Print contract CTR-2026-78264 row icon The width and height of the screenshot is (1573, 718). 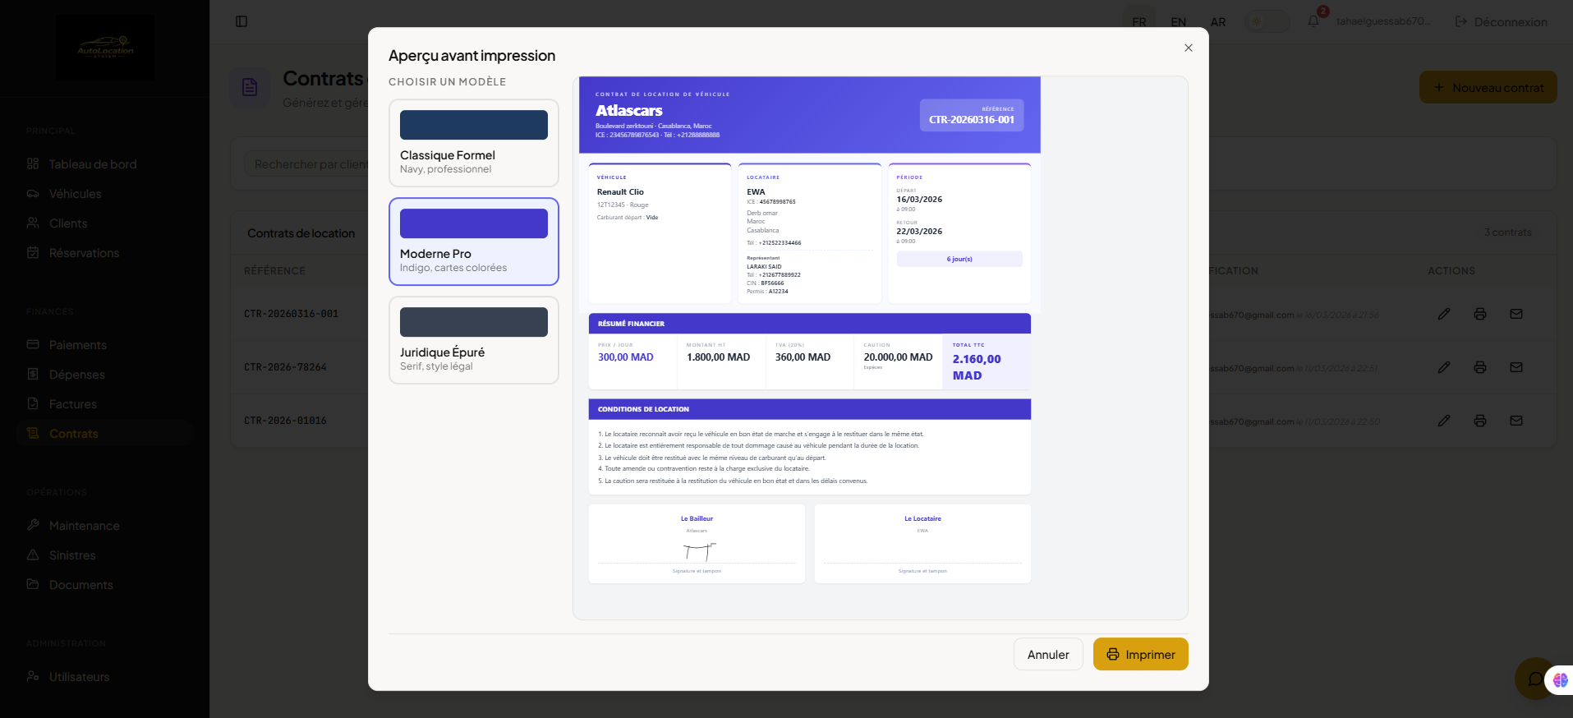pyautogui.click(x=1480, y=367)
